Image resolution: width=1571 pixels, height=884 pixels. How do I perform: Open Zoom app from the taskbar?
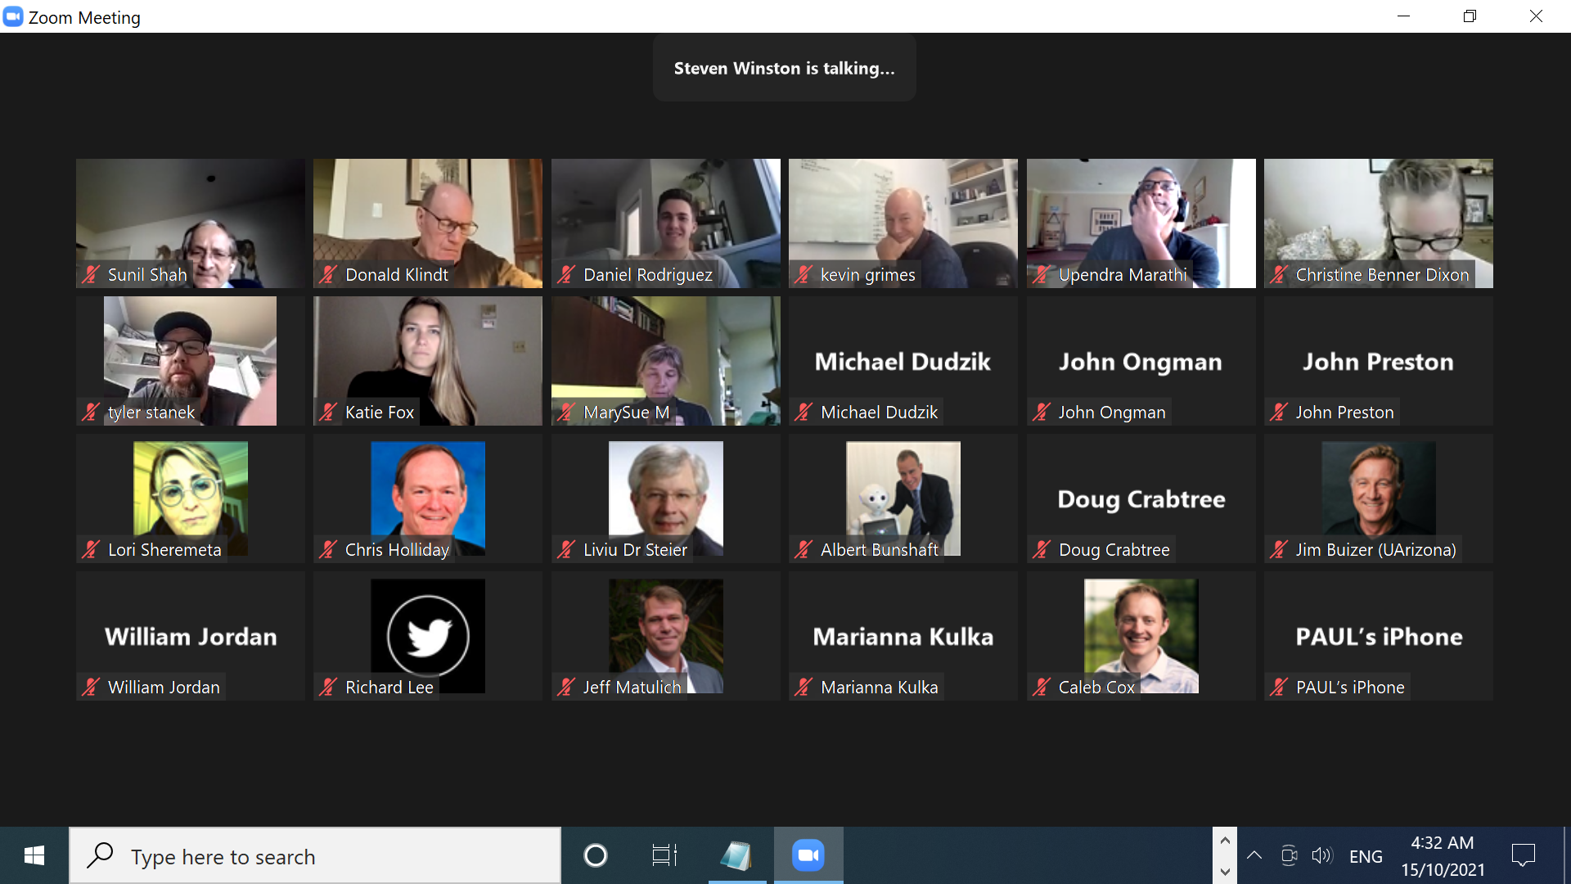coord(808,855)
